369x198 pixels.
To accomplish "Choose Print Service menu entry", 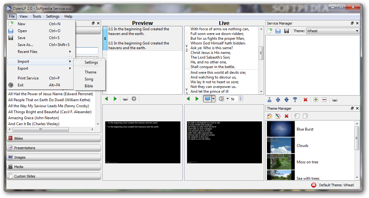I will [41, 78].
